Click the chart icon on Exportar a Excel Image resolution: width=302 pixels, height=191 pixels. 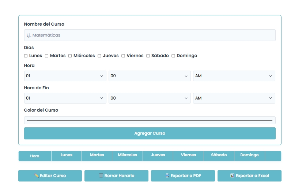pyautogui.click(x=233, y=176)
